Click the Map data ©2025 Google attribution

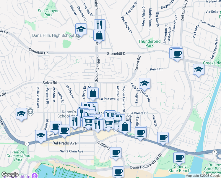click(x=203, y=176)
